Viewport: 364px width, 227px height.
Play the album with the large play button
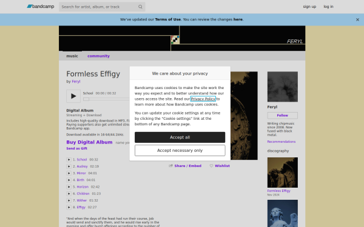tap(73, 96)
